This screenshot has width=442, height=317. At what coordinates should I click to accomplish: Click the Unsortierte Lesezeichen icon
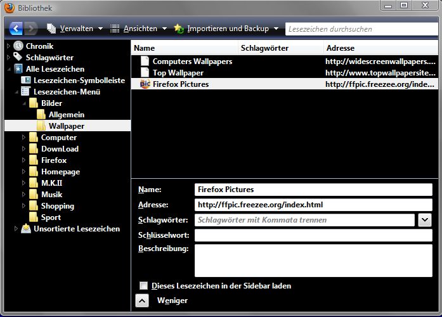click(26, 229)
